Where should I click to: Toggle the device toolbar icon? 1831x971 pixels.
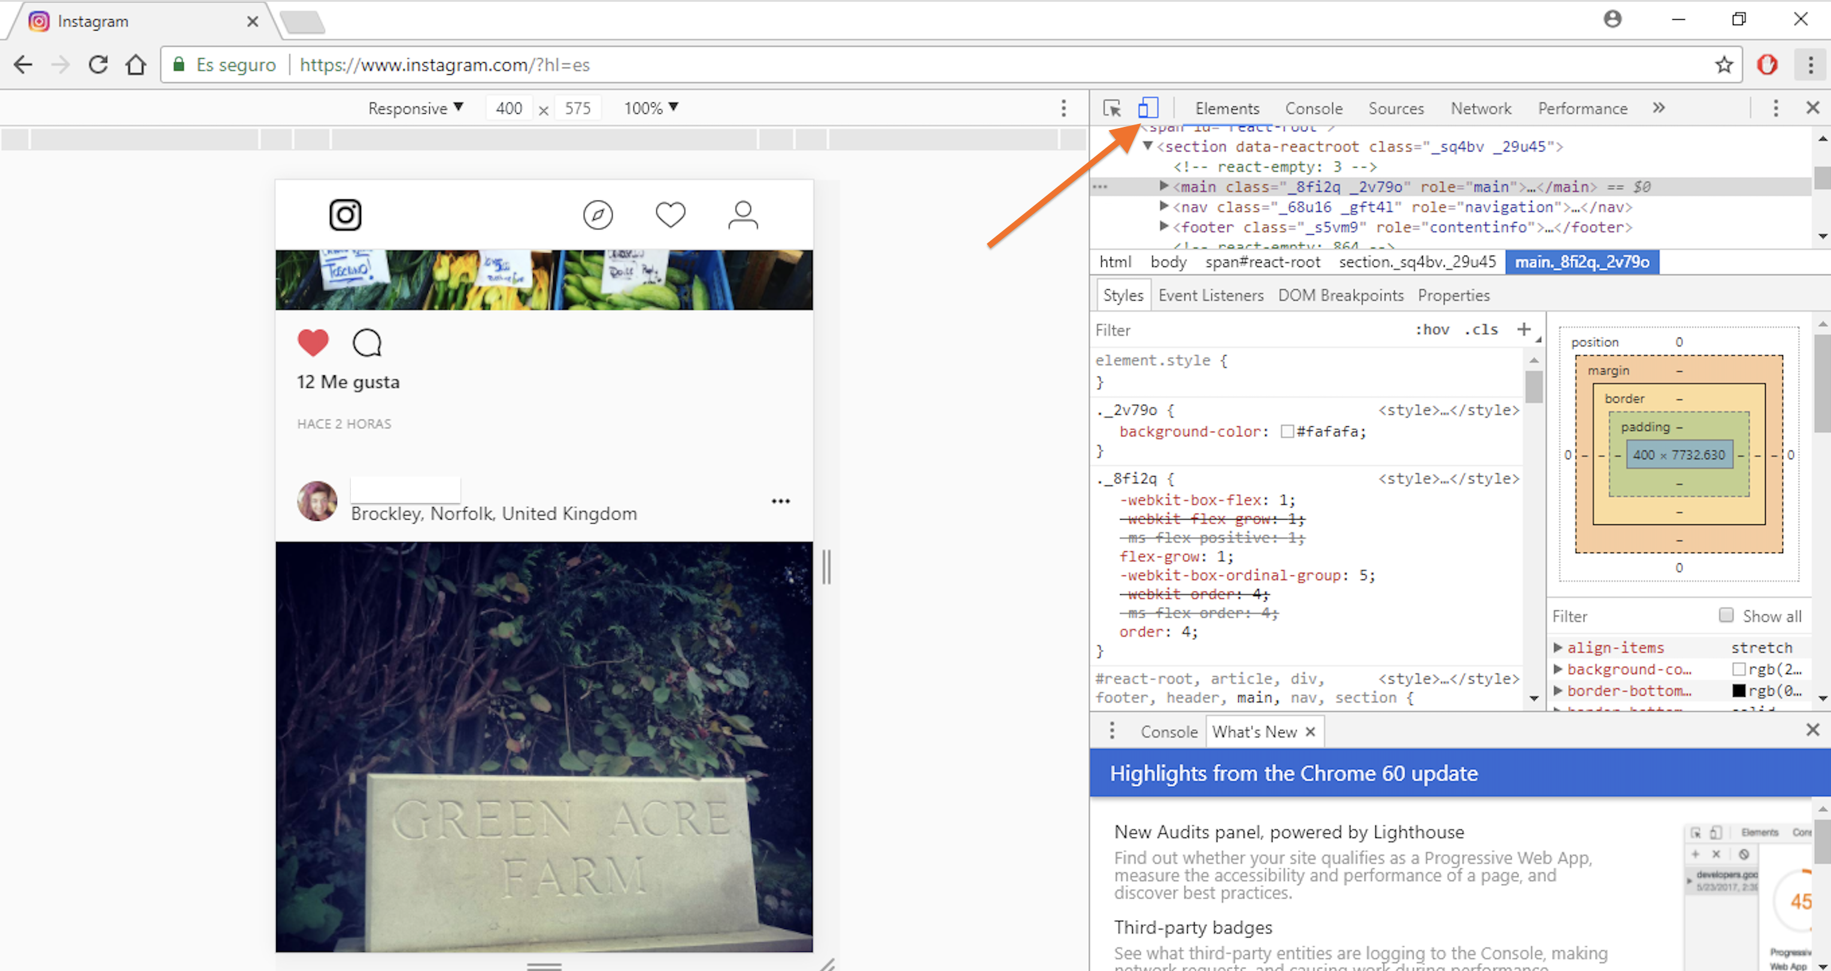1147,108
